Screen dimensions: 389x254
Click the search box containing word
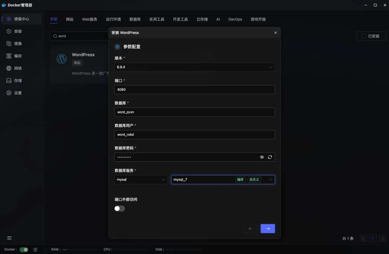point(79,36)
